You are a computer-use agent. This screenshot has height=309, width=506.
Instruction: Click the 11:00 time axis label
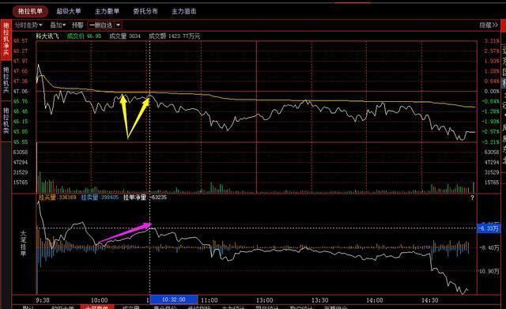[210, 300]
